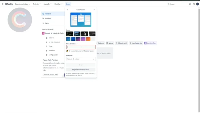Open notifications bell icon
200x113 pixels.
pyautogui.click(x=190, y=4)
